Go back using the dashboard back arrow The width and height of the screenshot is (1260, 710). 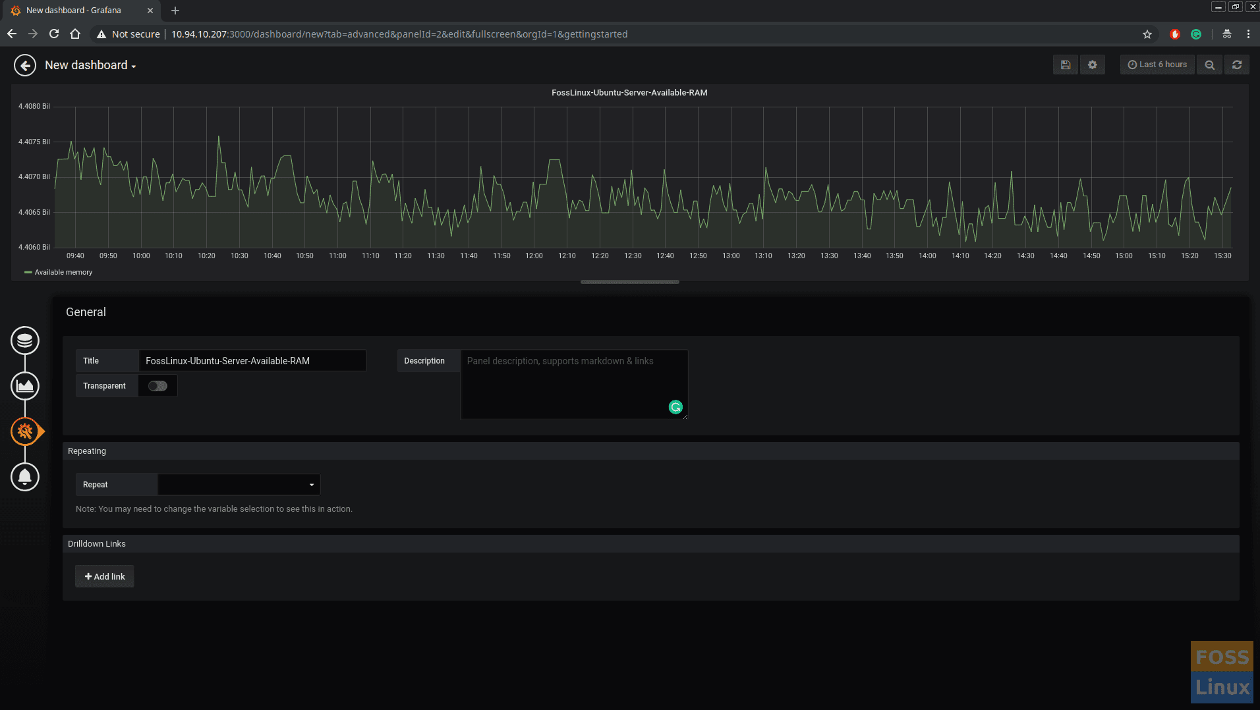pos(25,65)
